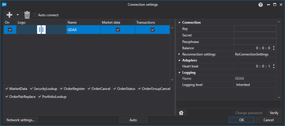Sort by the Name column header
This screenshot has height=126, width=285.
pos(83,22)
